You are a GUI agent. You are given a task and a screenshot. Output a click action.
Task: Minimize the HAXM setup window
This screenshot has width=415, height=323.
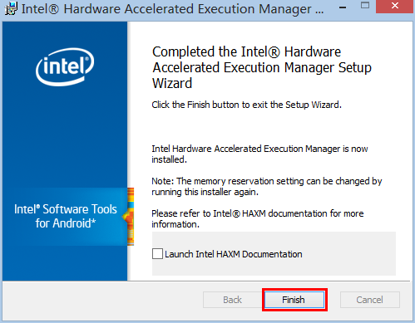coord(343,7)
